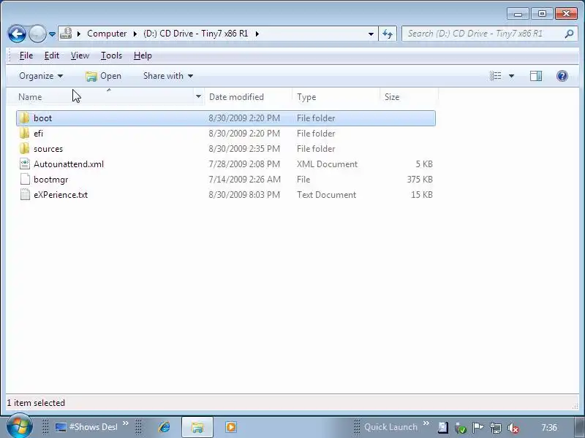Select the Autounattend.xml file name
Screen dimensions: 585x438
(69, 164)
